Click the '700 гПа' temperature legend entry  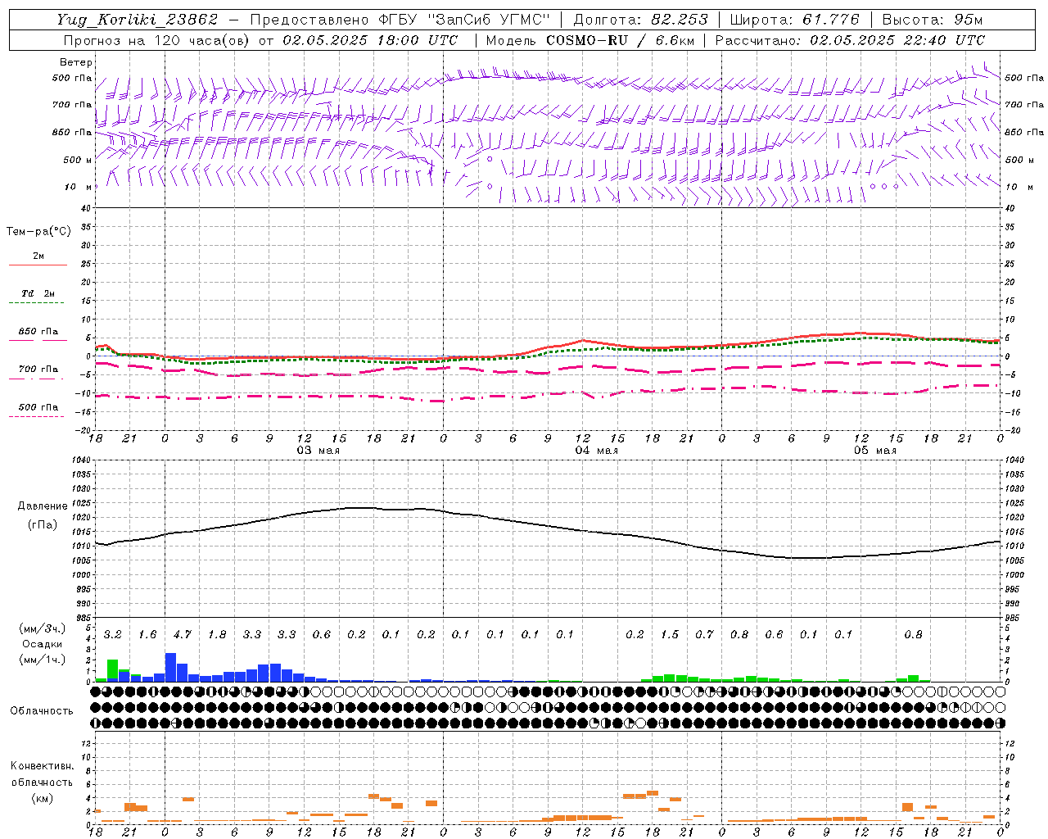point(38,370)
